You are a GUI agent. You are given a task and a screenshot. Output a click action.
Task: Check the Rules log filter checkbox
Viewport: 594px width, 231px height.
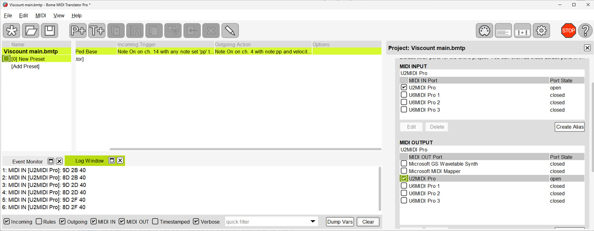pyautogui.click(x=39, y=222)
